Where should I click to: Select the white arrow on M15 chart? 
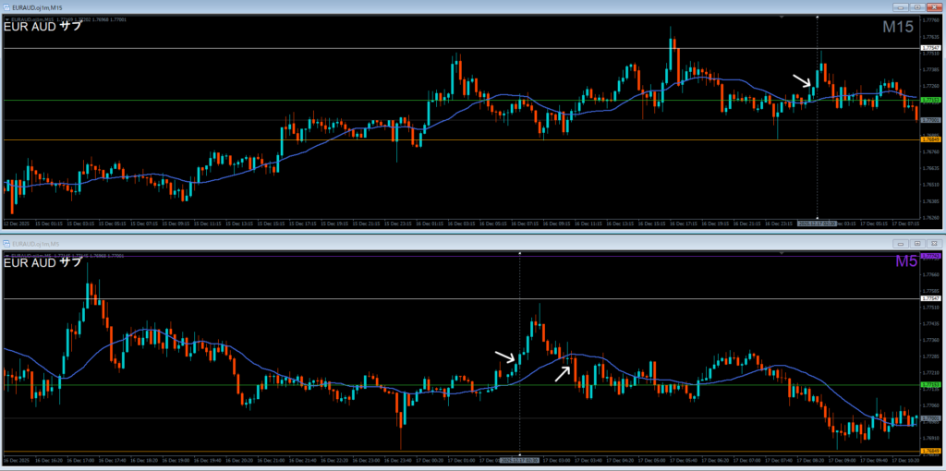[x=802, y=80]
